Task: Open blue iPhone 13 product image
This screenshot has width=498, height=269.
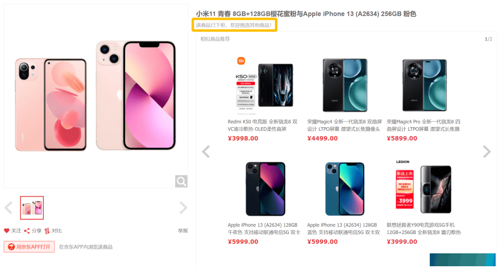Action: click(344, 189)
